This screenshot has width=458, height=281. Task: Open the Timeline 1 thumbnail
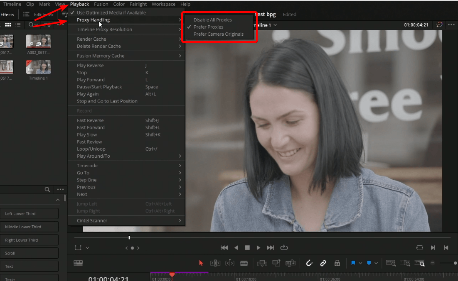(38, 66)
